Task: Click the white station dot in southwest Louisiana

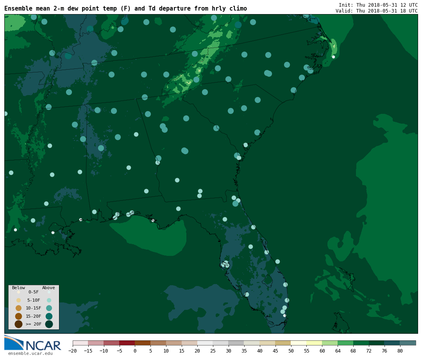Action: (x=15, y=230)
